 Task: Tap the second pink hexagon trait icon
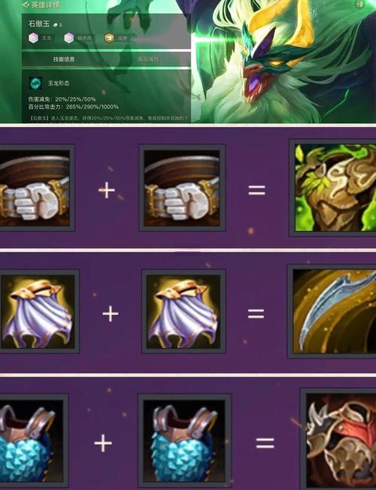69,38
